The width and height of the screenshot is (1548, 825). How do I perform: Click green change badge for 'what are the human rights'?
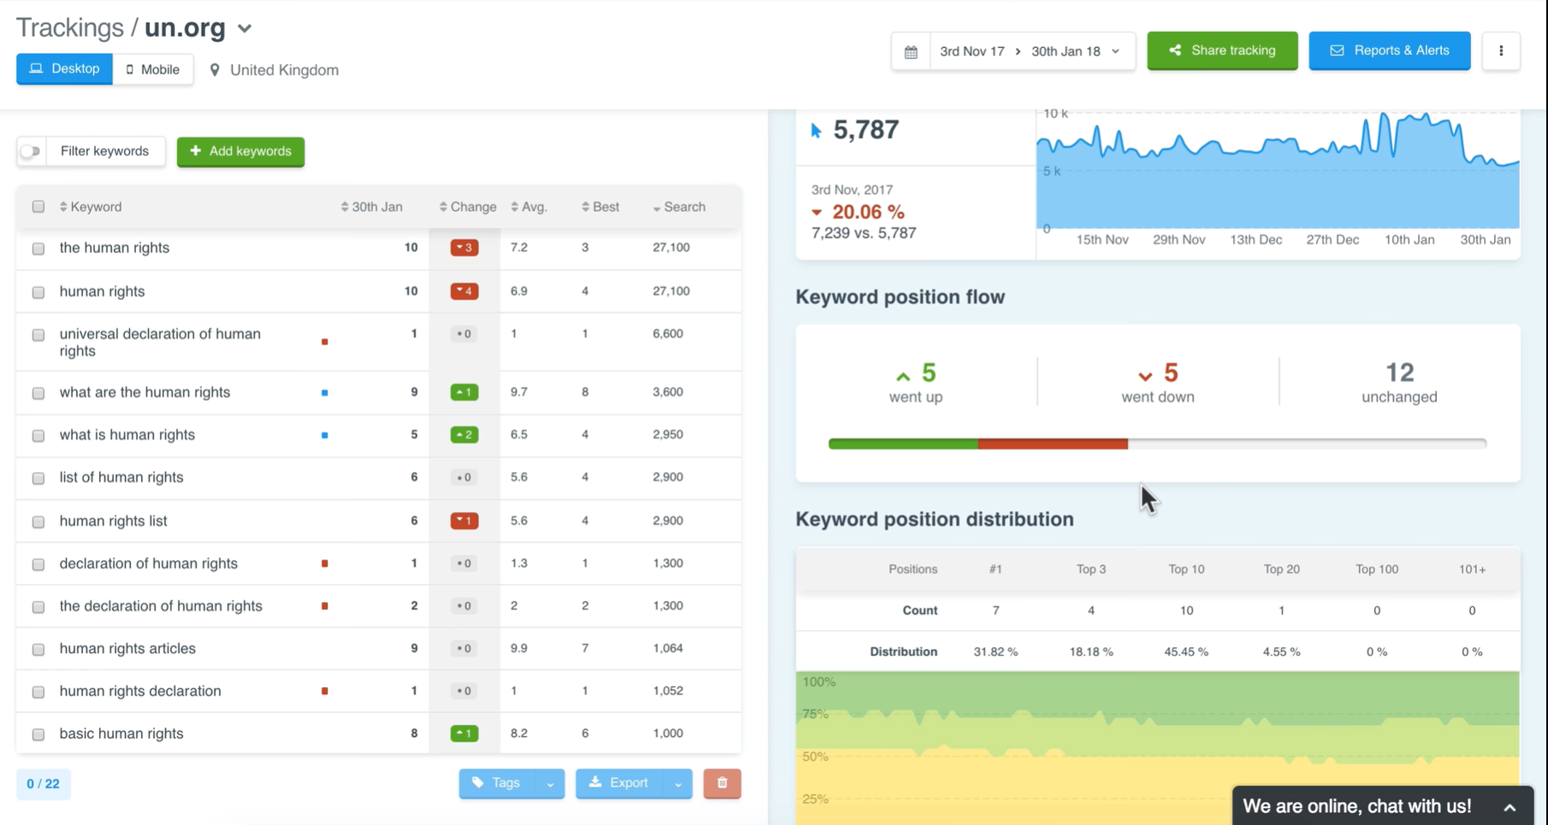click(x=465, y=392)
